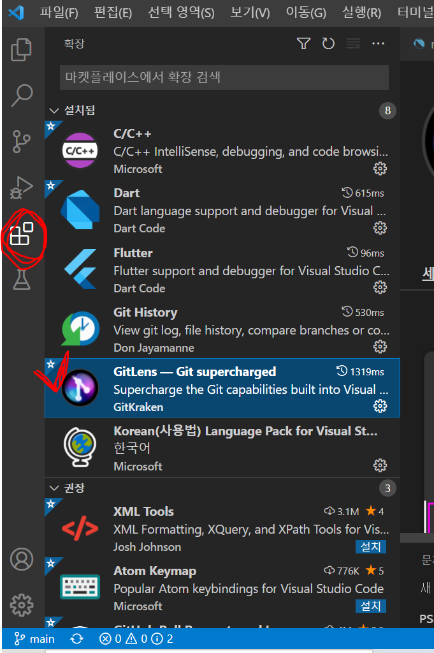Click the marketplace extension search box
Viewport: 434px width, 653px height.
[224, 77]
